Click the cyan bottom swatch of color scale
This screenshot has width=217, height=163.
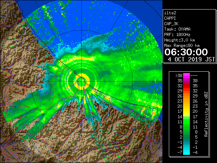(186, 152)
